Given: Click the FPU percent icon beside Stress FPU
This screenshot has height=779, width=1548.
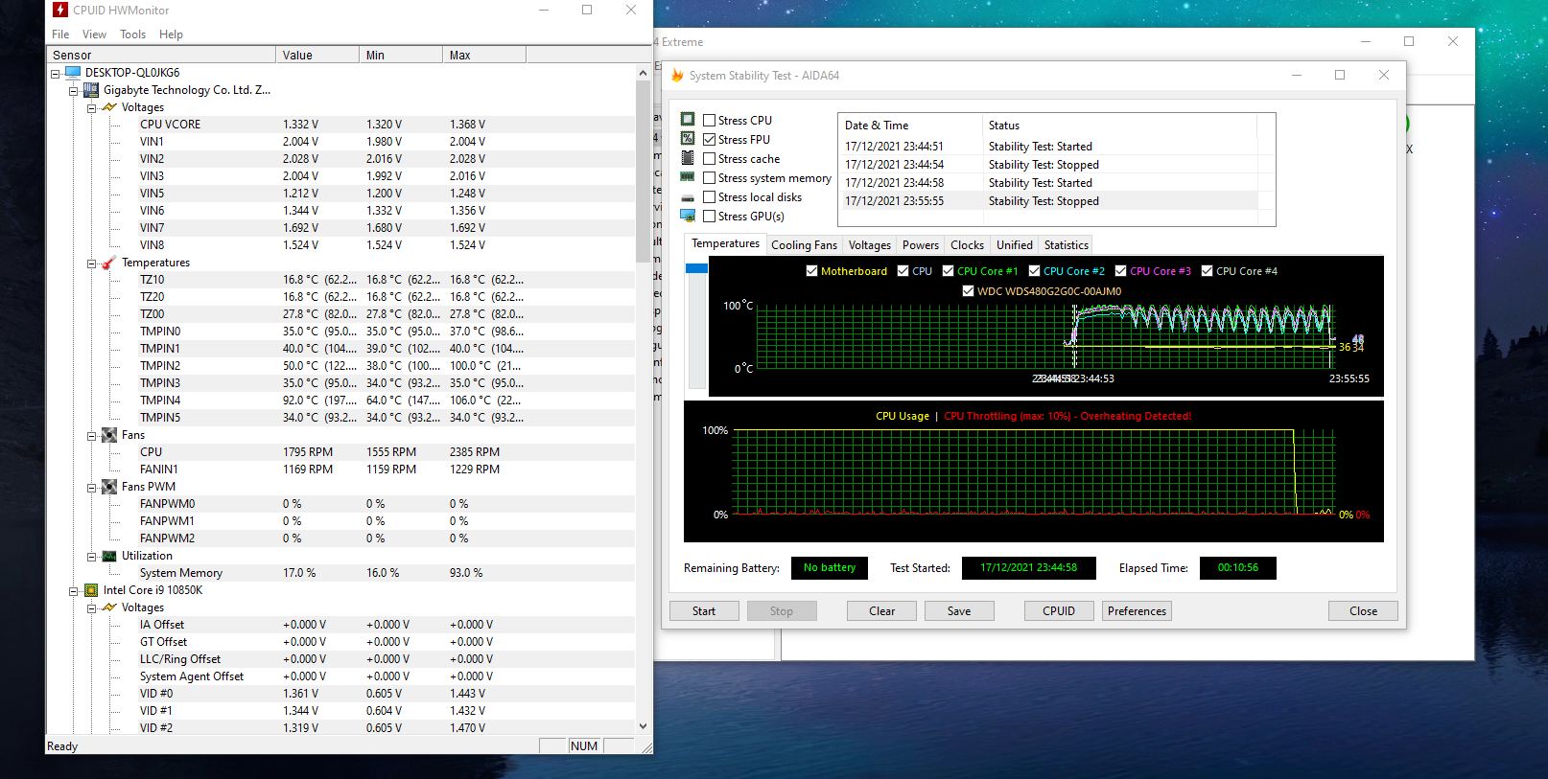Looking at the screenshot, I should pos(688,139).
